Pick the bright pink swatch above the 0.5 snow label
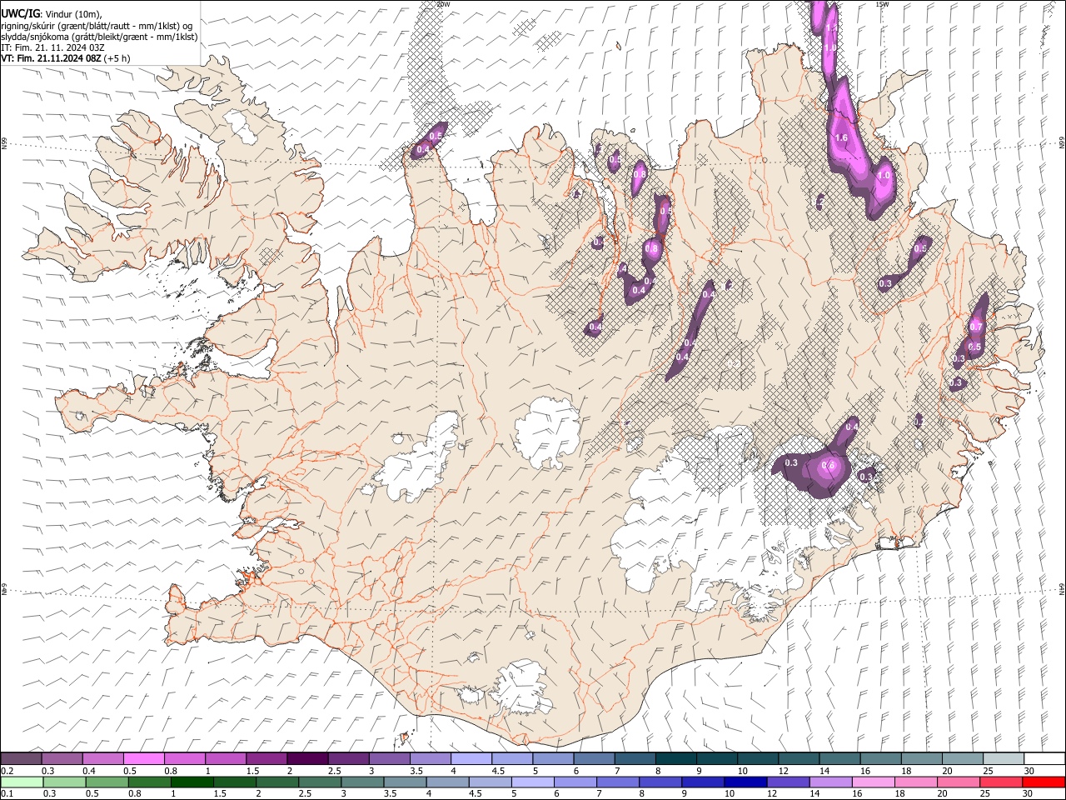1066x800 pixels. pyautogui.click(x=143, y=759)
